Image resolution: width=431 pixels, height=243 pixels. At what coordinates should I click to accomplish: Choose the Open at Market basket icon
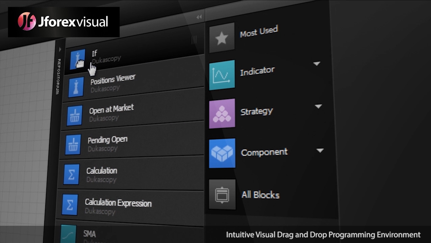[x=74, y=116]
